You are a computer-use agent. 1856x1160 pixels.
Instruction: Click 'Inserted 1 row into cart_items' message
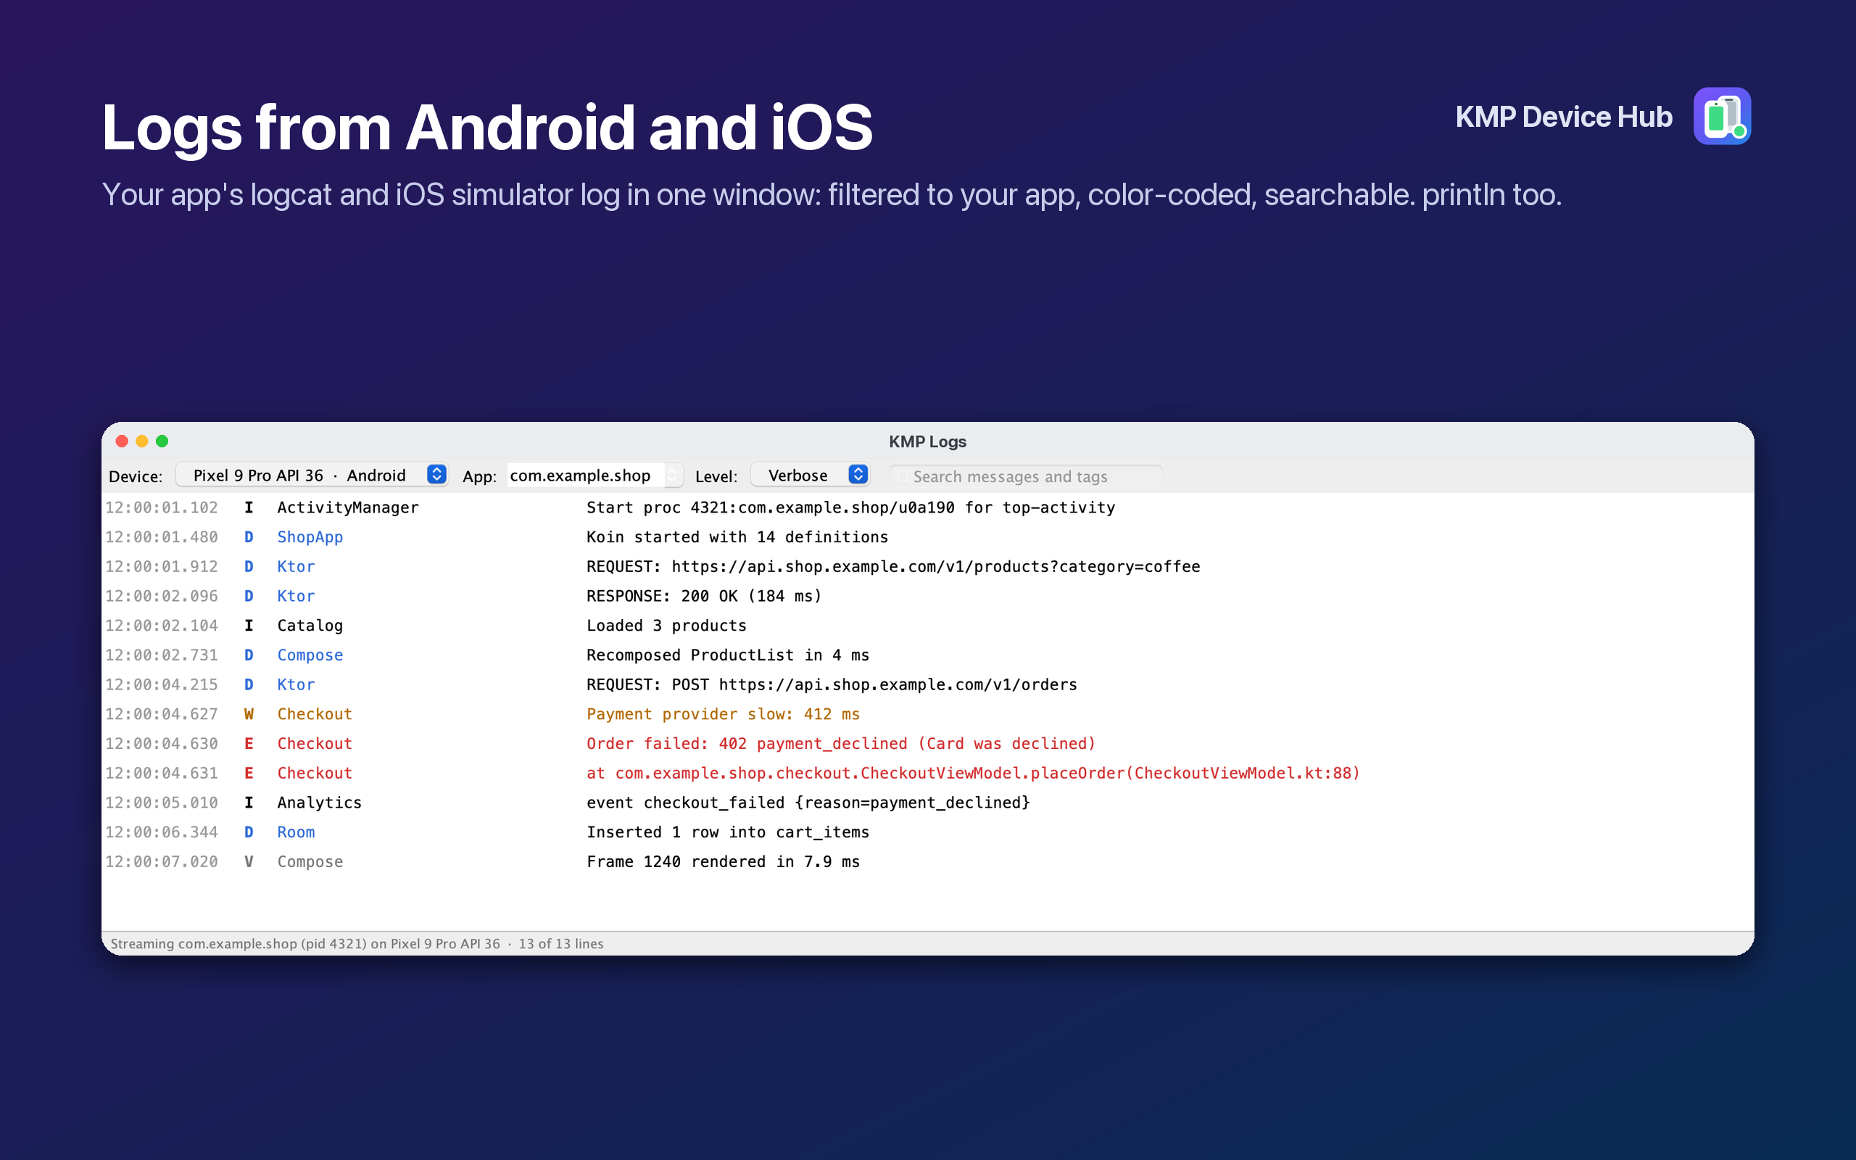point(728,832)
